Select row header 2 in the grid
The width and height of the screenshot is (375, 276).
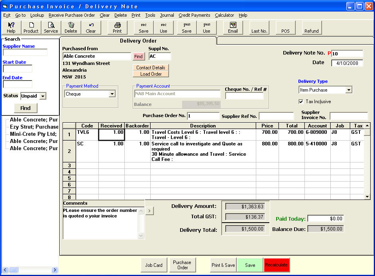pos(69,151)
